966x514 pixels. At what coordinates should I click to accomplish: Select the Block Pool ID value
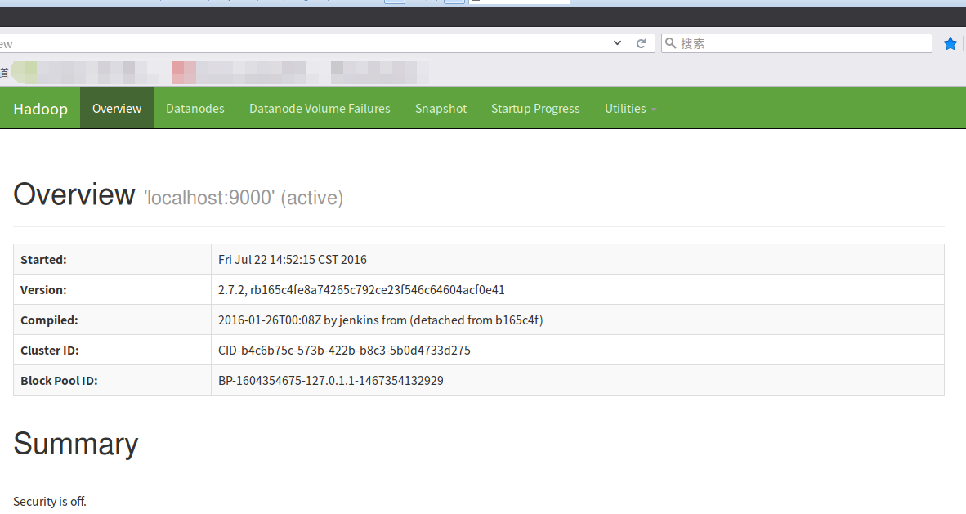tap(330, 380)
